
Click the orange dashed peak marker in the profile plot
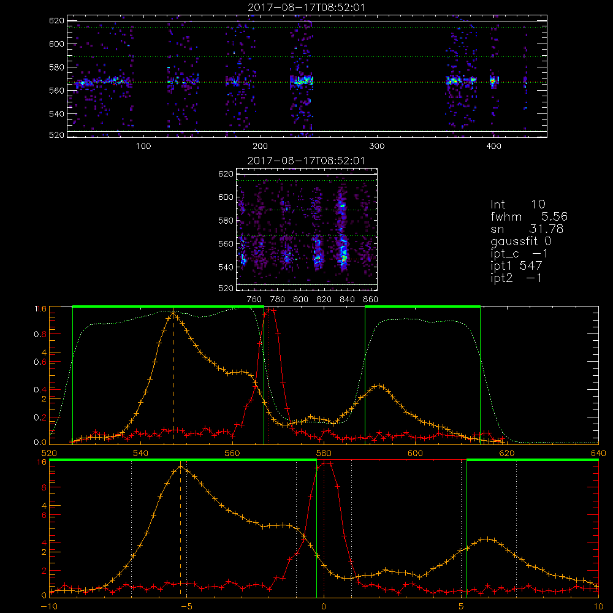(173, 377)
